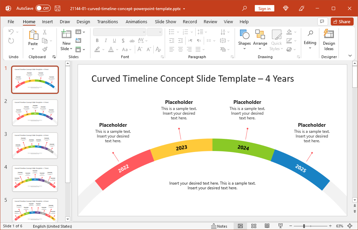Click the pen and sparkle icon in title bar
358x230 pixels.
pos(302,8)
